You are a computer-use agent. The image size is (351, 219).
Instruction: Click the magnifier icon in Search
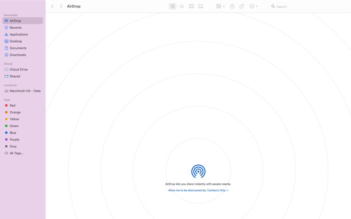point(273,6)
